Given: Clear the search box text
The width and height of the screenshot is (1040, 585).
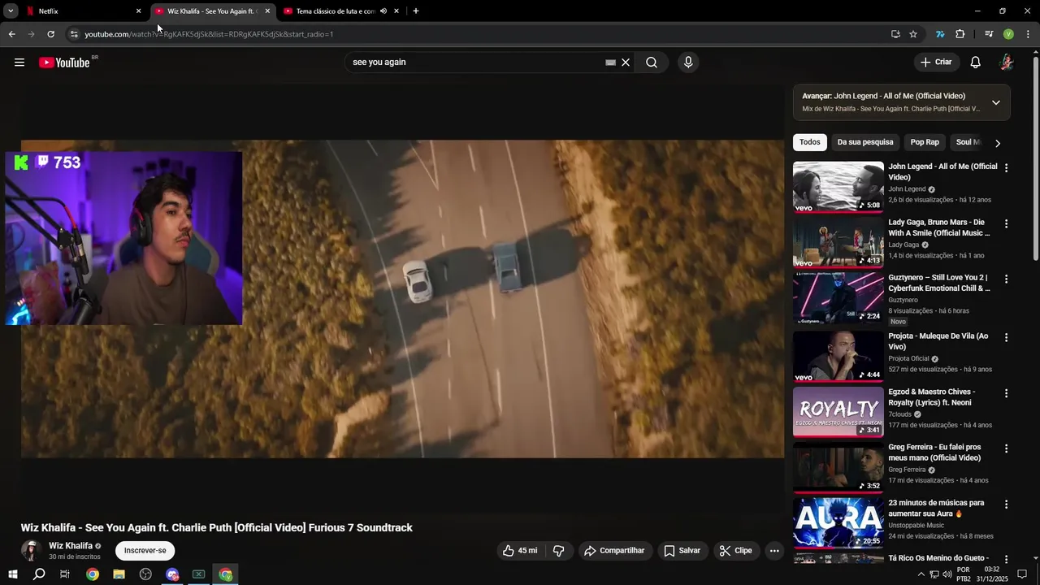Looking at the screenshot, I should (626, 63).
